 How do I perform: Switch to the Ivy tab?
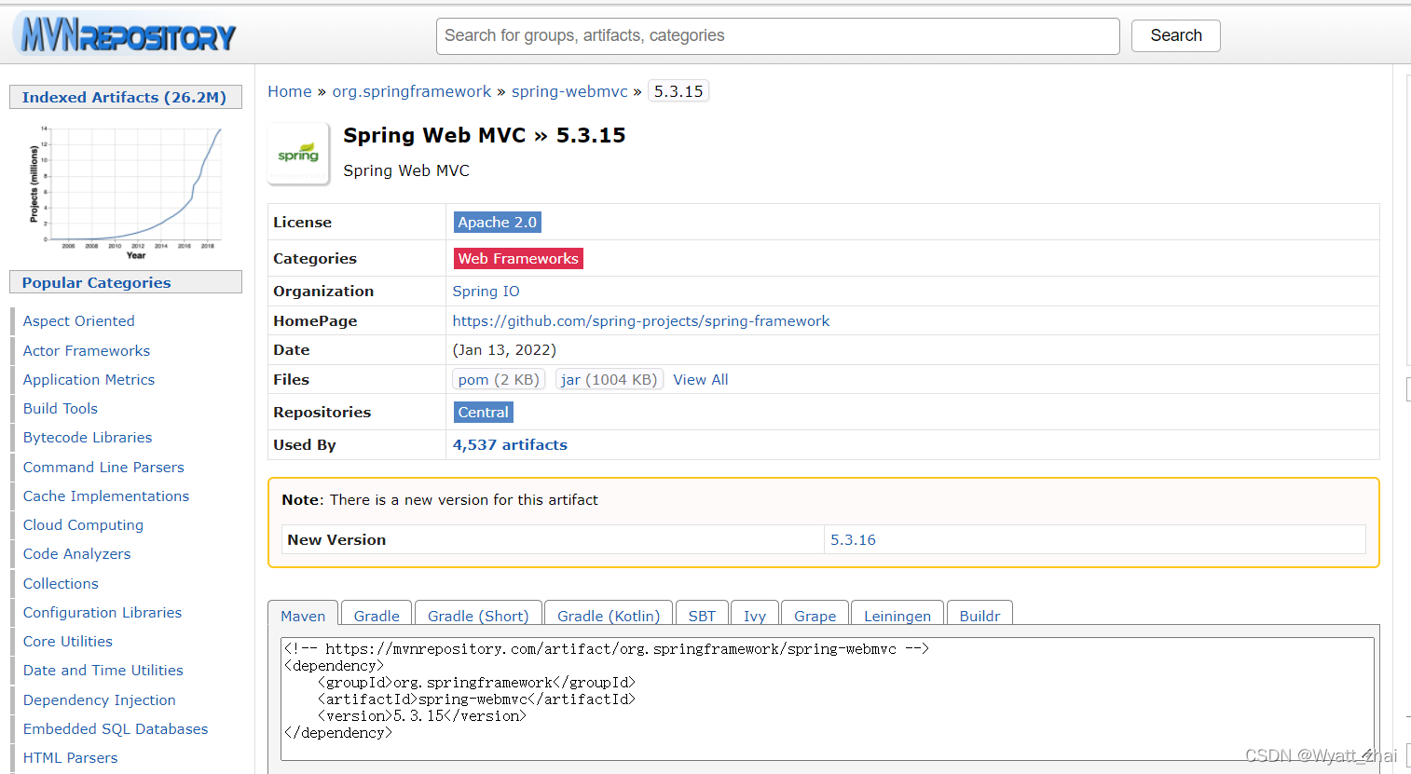(755, 616)
